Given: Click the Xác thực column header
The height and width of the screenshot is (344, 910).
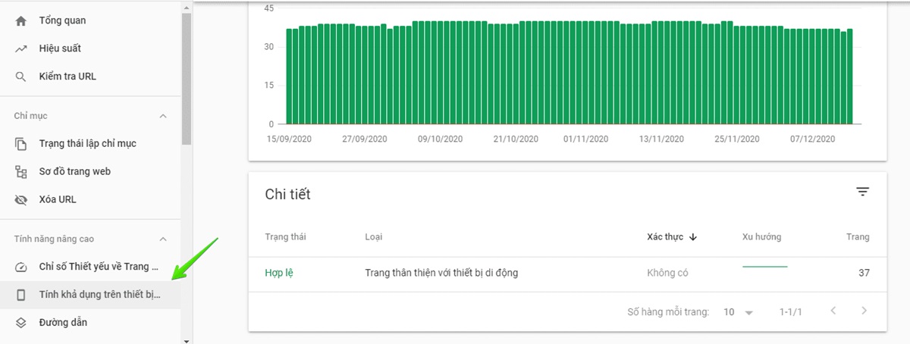Looking at the screenshot, I should point(665,237).
